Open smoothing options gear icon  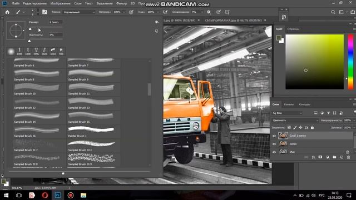click(x=209, y=12)
